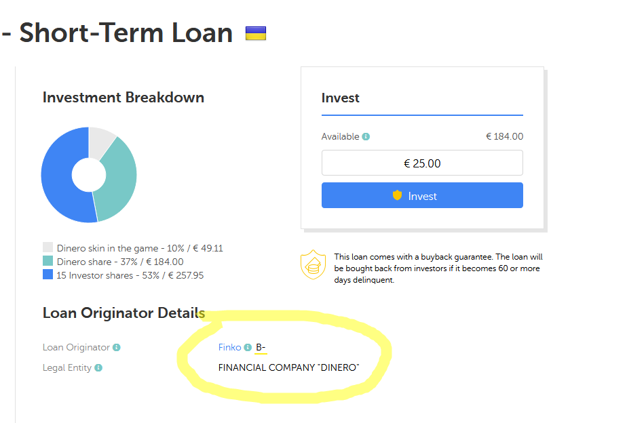Click the grey segment of donut chart
This screenshot has height=423, width=627.
(x=100, y=141)
